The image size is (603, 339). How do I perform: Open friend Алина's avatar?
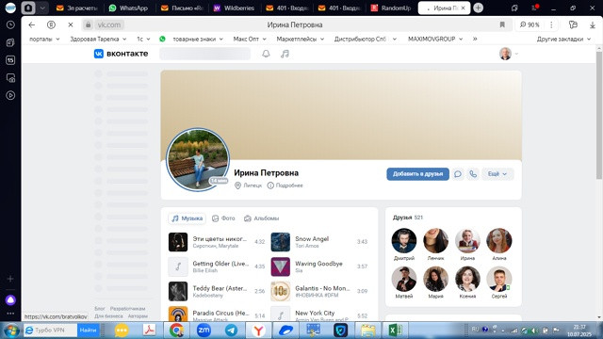498,241
